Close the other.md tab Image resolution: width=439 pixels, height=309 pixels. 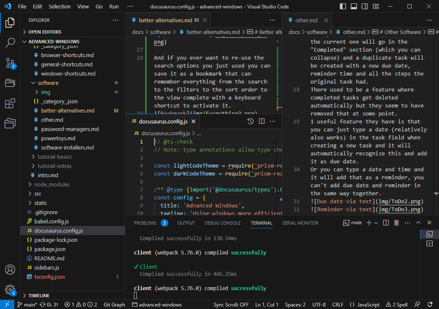[326, 20]
